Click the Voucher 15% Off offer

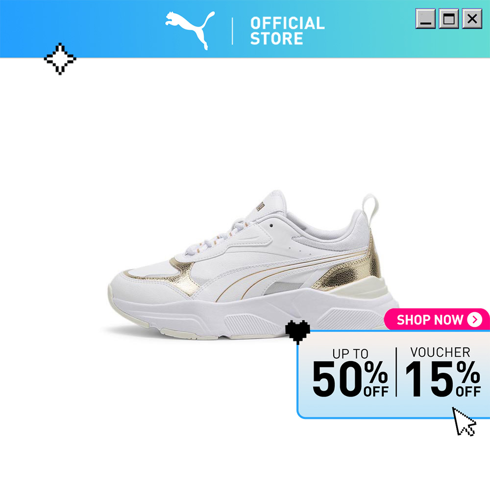tap(442, 372)
